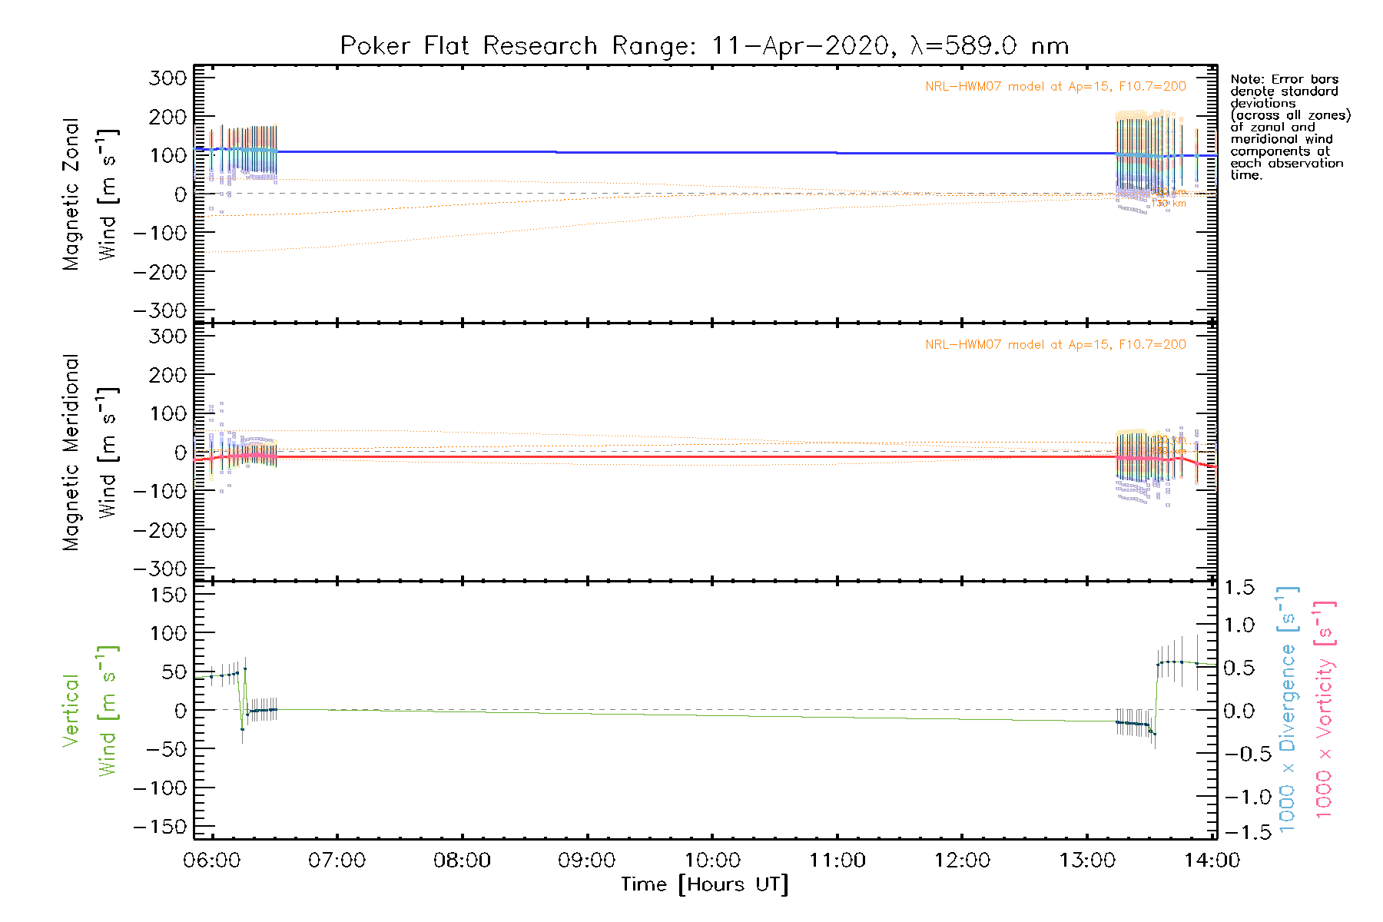
Task: Click the 13:00 time tick label
Action: pos(1087,861)
